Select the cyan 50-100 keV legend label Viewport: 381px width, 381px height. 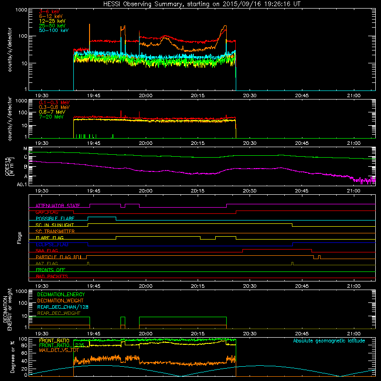pyautogui.click(x=54, y=30)
